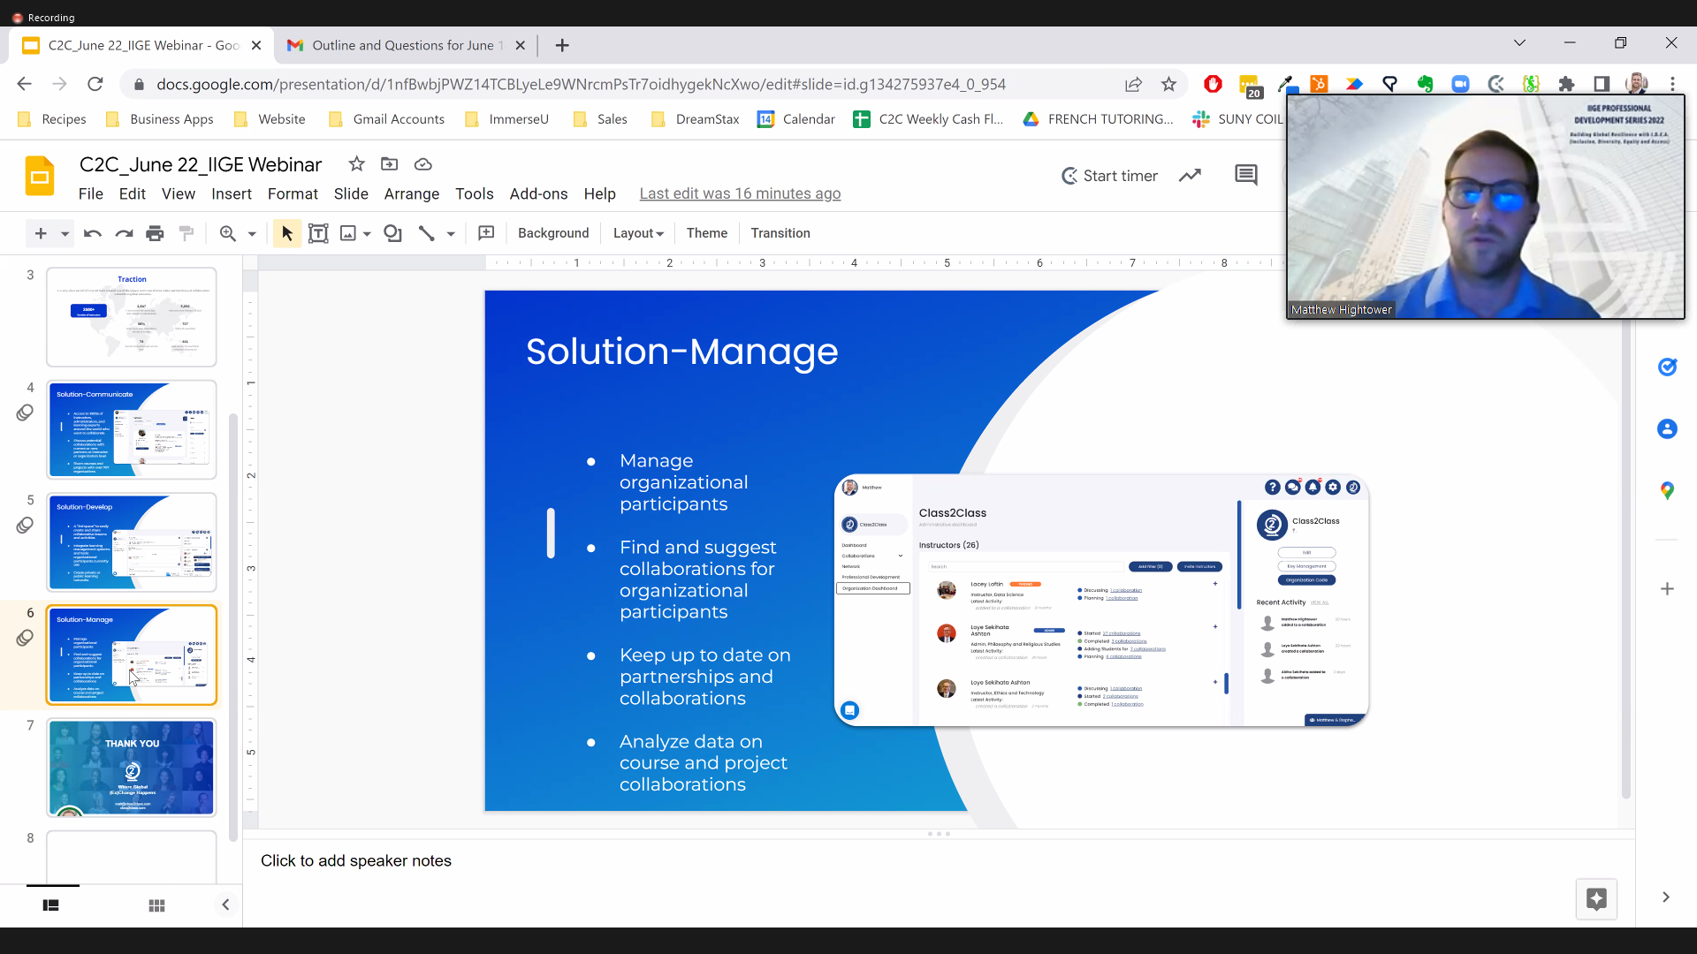
Task: Switch to grid view
Action: click(156, 905)
